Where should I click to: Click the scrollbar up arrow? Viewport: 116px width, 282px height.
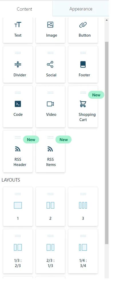point(107,20)
